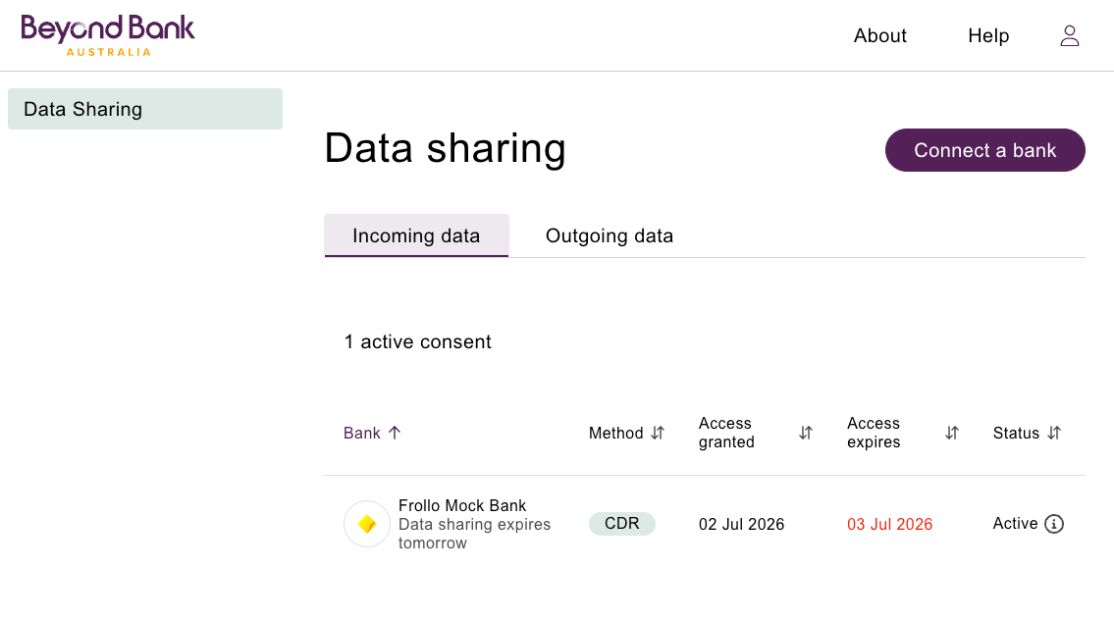
Task: Click the Bank column header
Action: (x=361, y=433)
